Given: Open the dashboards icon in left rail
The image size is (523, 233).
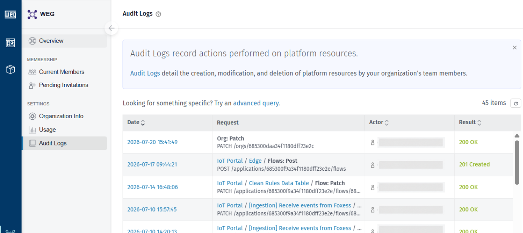Looking at the screenshot, I should pyautogui.click(x=10, y=43).
